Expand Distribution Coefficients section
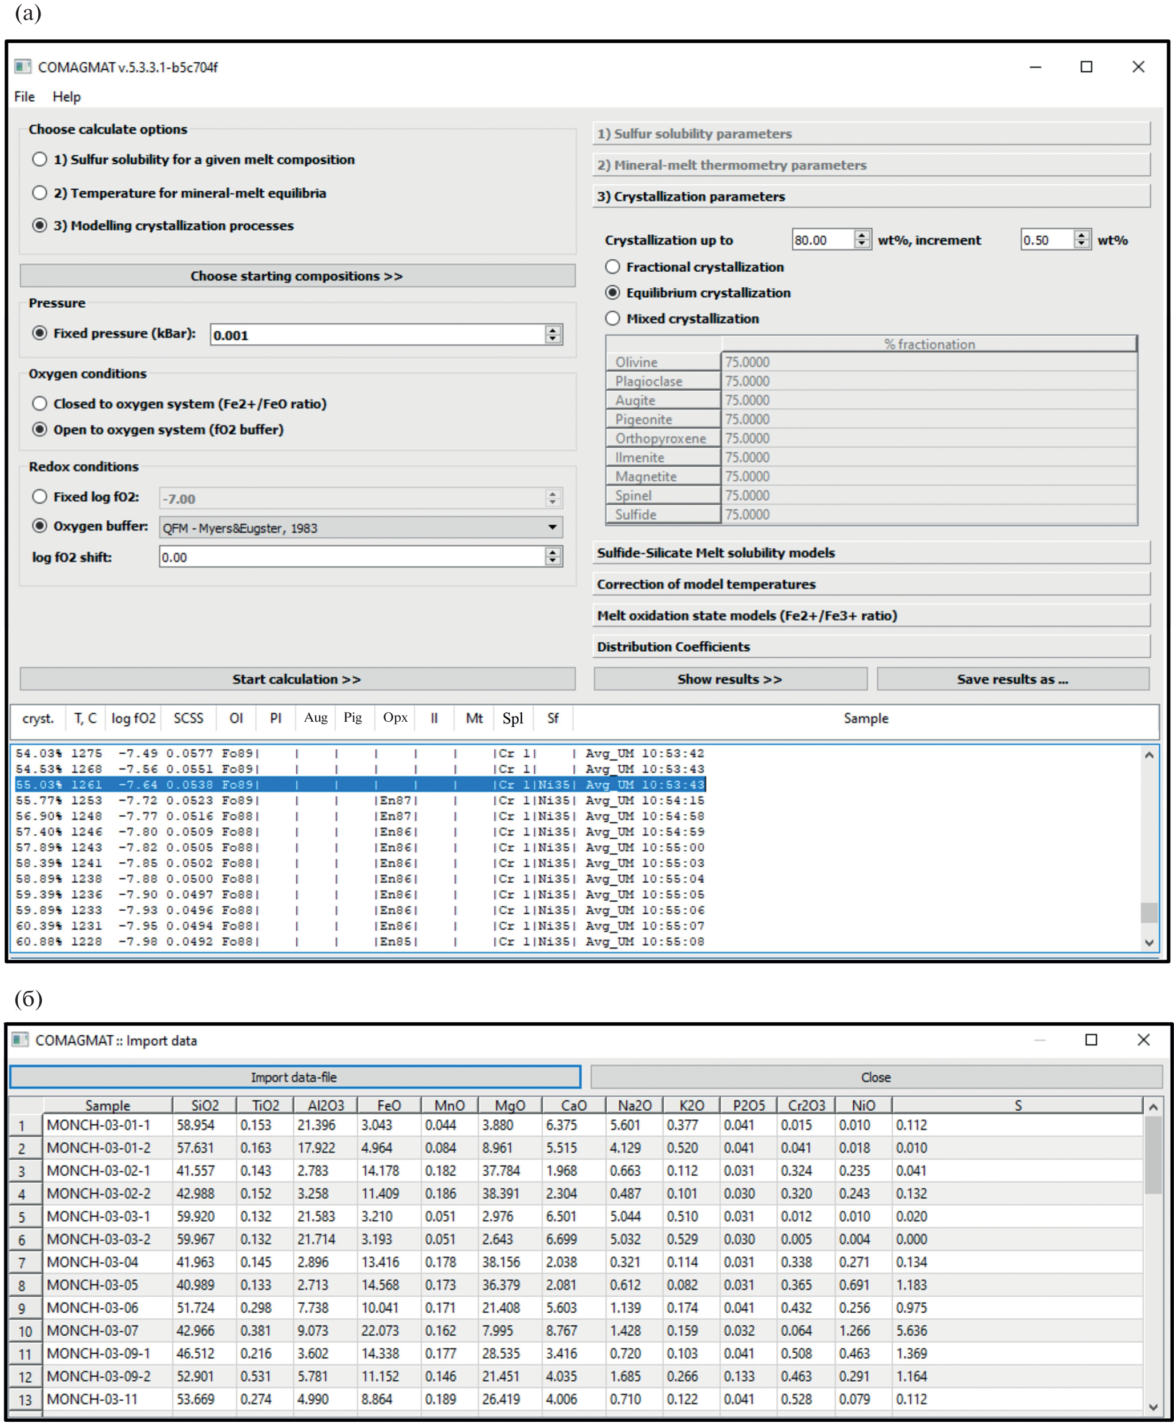The width and height of the screenshot is (1174, 1423). pos(870,646)
